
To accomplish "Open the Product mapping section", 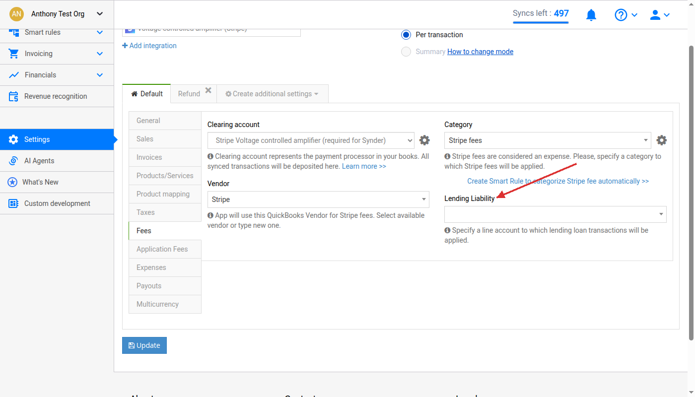I will pyautogui.click(x=165, y=194).
